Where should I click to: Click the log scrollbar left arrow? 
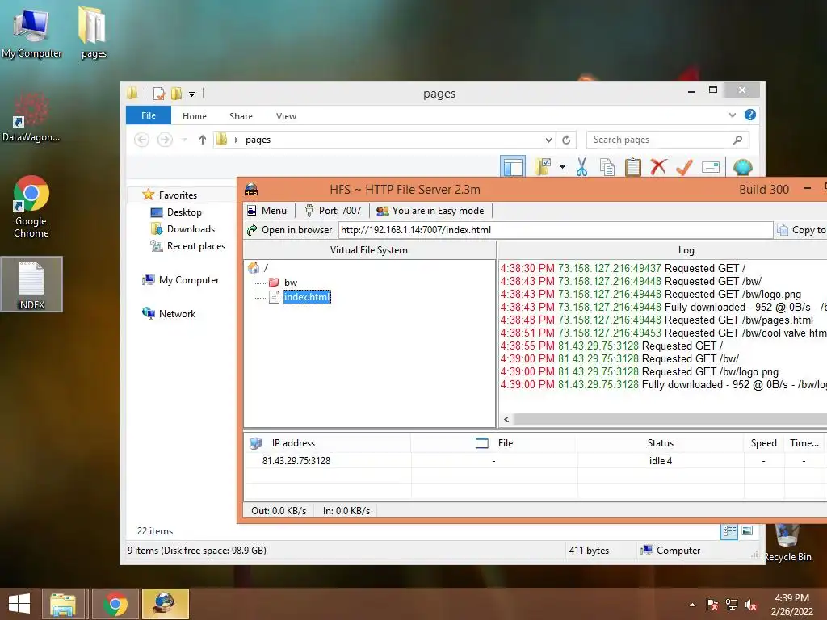click(x=506, y=419)
